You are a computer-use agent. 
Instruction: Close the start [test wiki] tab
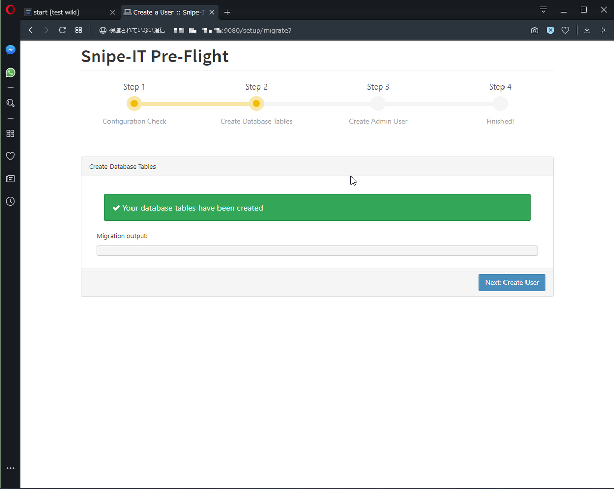[113, 12]
